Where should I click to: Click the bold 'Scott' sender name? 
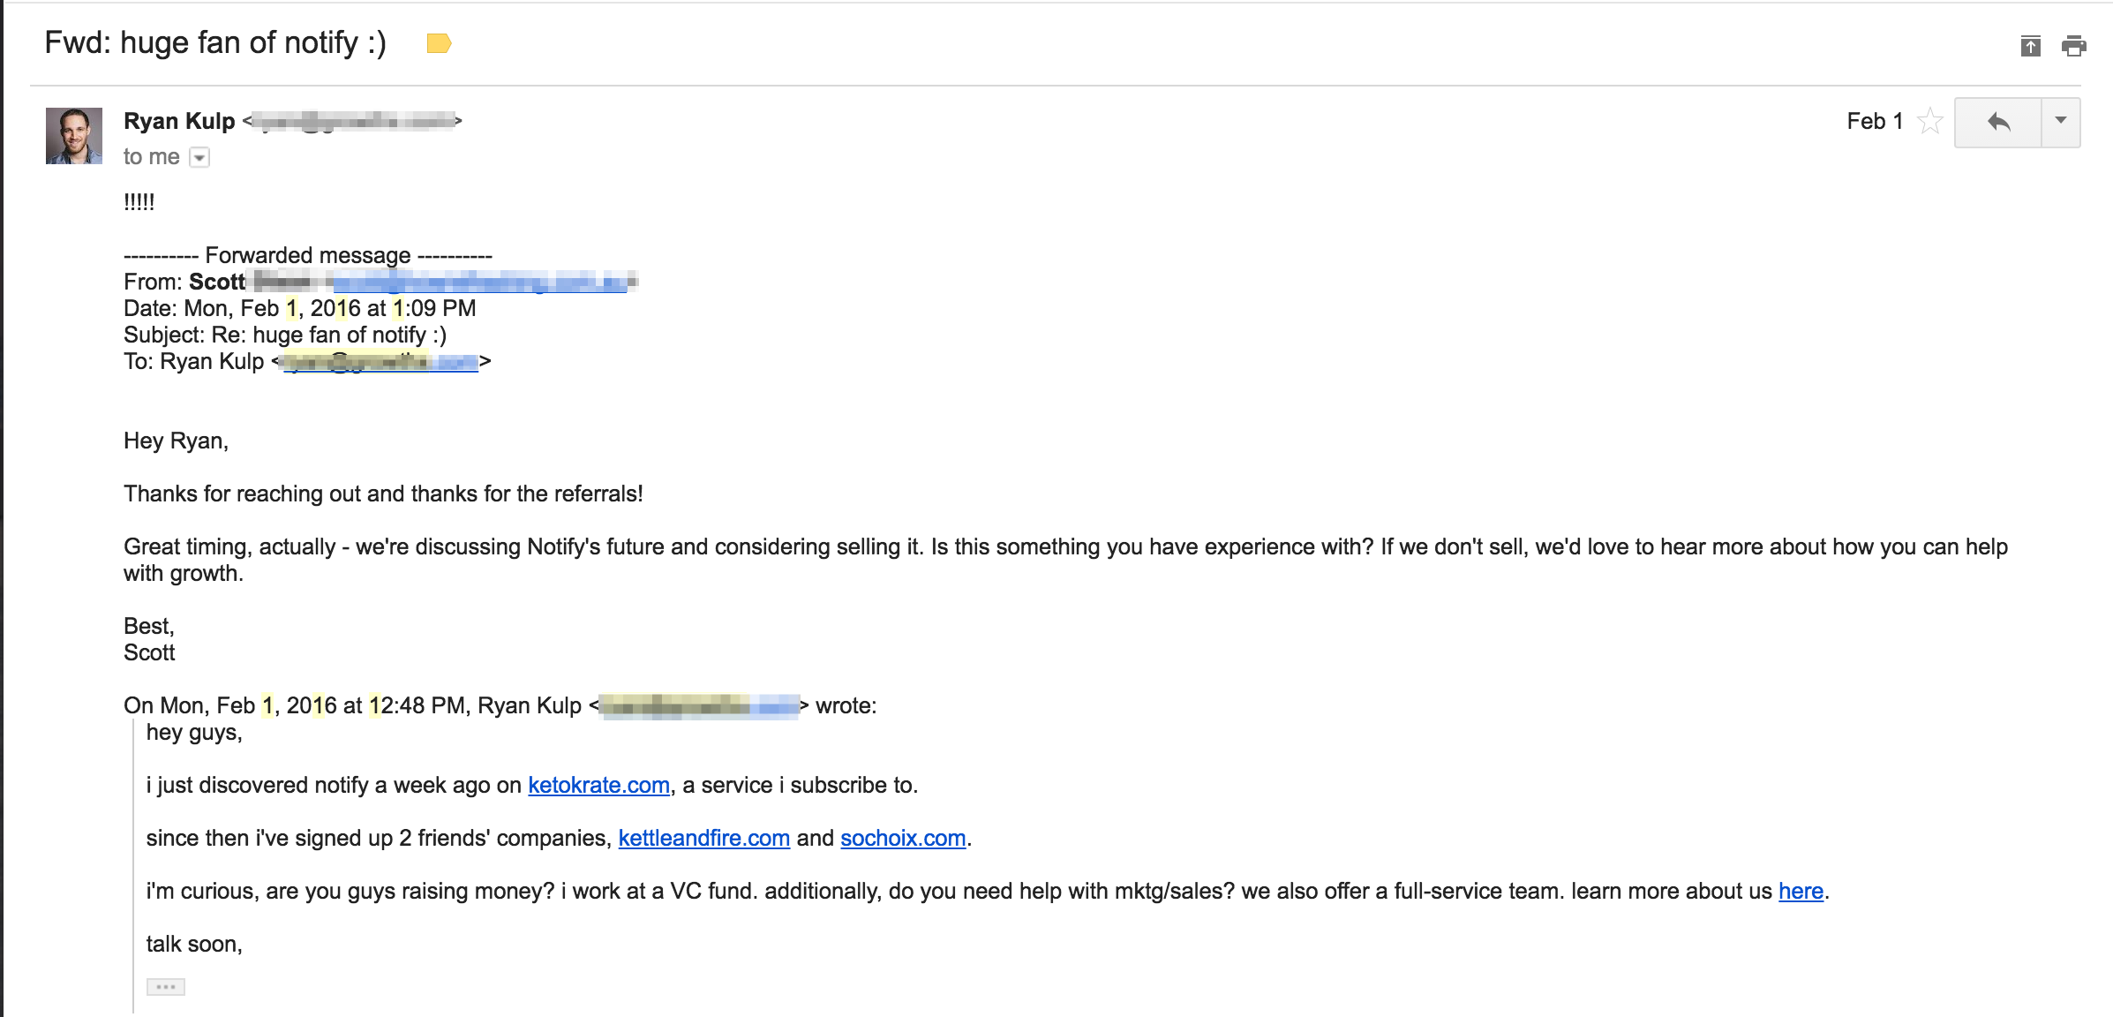click(217, 282)
